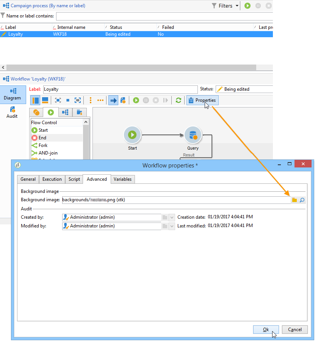Switch to the orange circles targeting palette tab
Viewport: 318px width, 344px height.
click(36, 112)
